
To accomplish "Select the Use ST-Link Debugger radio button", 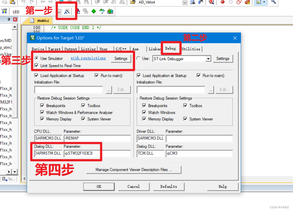I will pyautogui.click(x=138, y=58).
